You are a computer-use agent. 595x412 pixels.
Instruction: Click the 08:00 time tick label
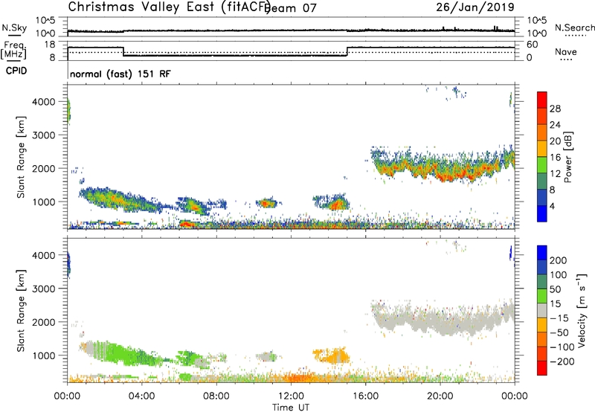click(216, 396)
